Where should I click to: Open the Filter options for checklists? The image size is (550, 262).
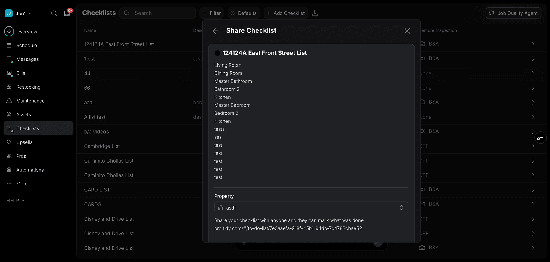[x=212, y=13]
